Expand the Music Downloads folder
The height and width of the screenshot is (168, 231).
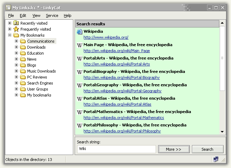click(16, 71)
